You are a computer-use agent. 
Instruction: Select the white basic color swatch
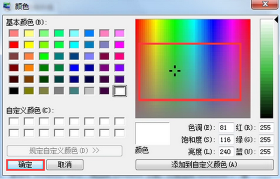(x=119, y=91)
